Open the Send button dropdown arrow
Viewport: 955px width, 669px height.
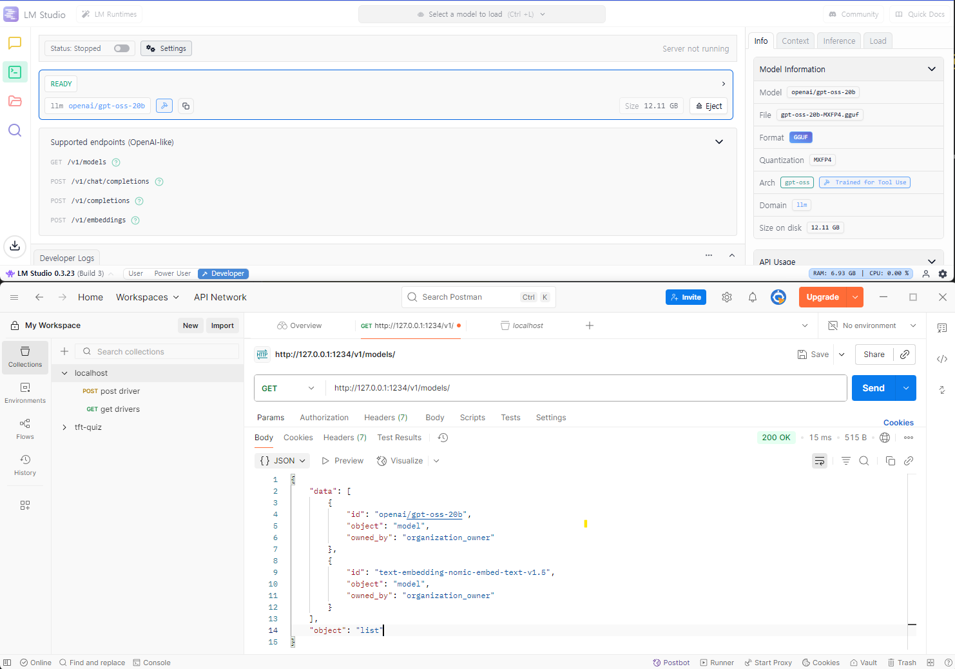[x=906, y=388]
